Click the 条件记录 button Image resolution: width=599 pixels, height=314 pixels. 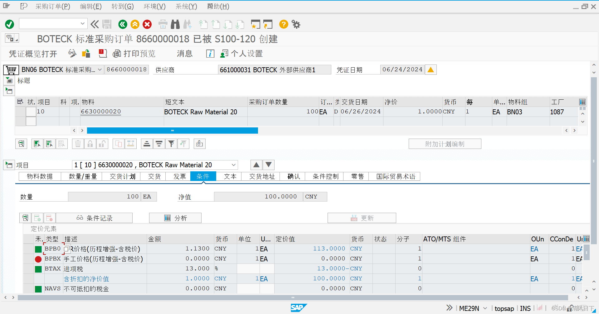point(94,218)
